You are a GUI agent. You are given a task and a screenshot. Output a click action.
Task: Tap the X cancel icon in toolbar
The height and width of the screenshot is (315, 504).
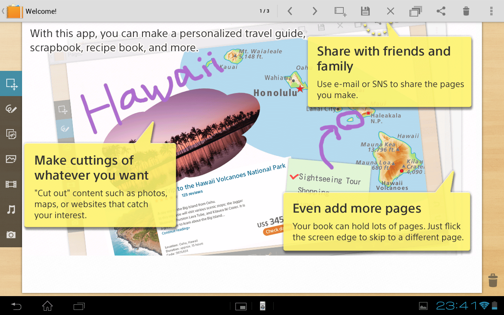(x=390, y=11)
